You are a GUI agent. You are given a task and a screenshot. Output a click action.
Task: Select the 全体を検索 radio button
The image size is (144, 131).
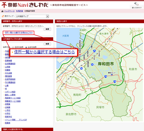[26, 47]
